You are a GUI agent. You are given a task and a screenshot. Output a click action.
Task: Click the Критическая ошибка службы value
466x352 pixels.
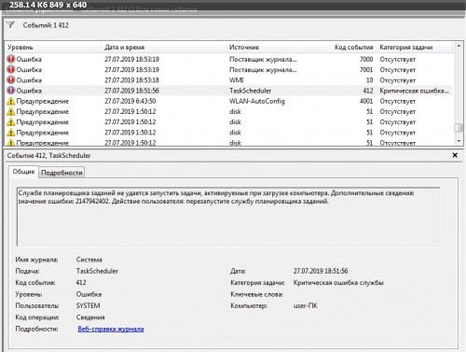tap(338, 283)
